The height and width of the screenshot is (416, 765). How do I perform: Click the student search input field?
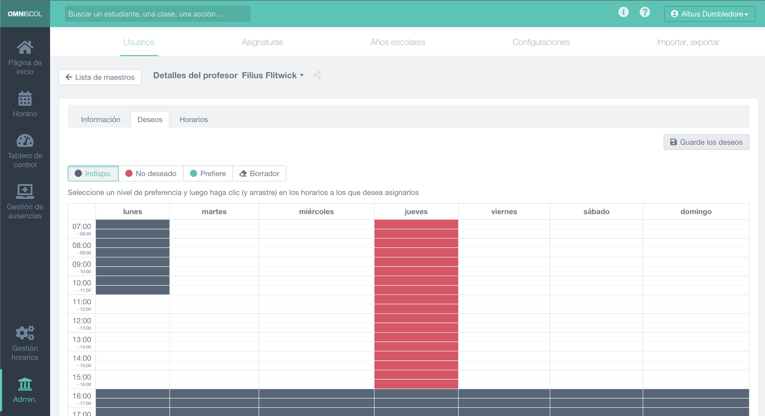(157, 14)
